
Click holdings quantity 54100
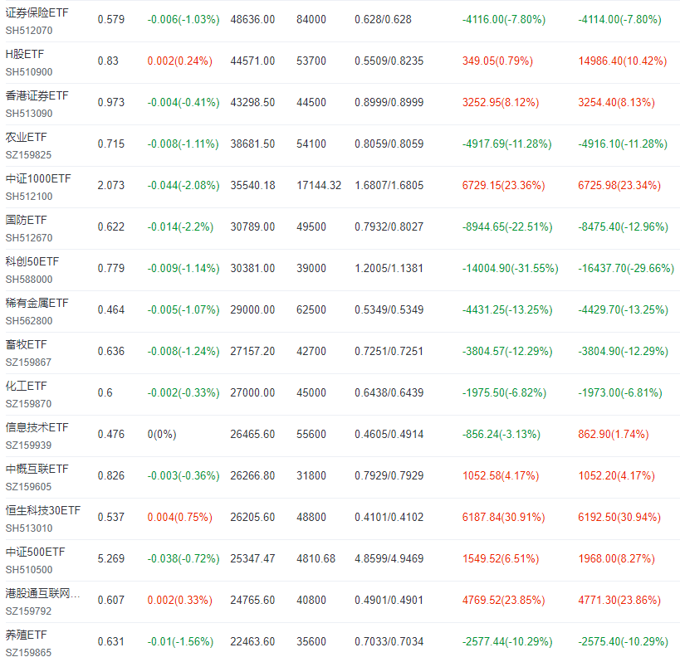coord(311,144)
